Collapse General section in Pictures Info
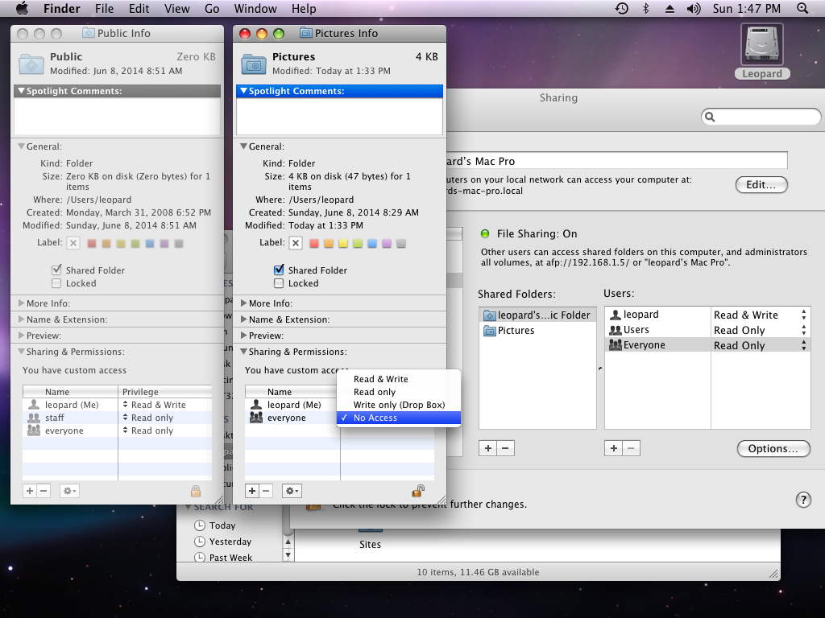 coord(243,146)
